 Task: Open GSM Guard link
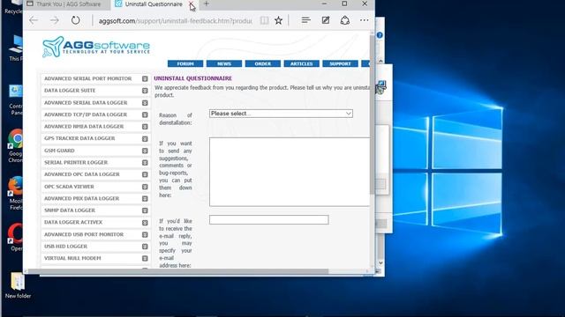59,151
